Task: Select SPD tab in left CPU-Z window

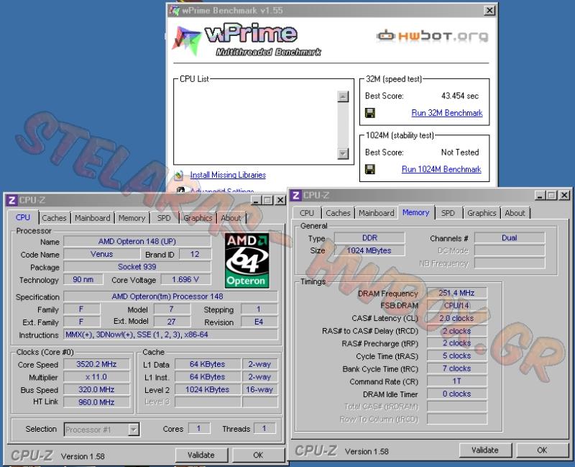Action: pyautogui.click(x=164, y=218)
